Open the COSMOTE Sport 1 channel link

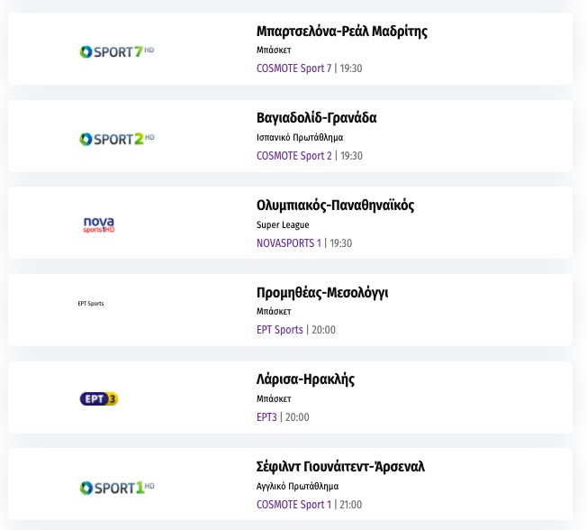click(293, 505)
